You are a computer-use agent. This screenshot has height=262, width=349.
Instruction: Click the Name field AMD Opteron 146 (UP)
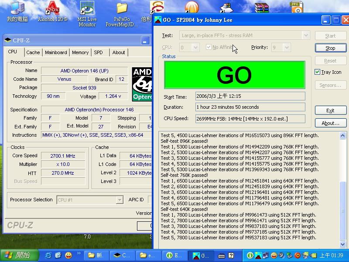(84, 71)
